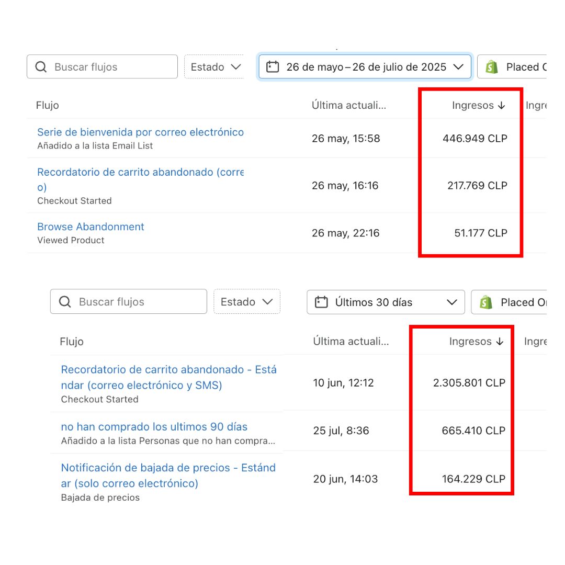565x565 pixels.
Task: Expand the 26 de mayo–26 de julio de 2025 date selector
Action: tap(458, 67)
